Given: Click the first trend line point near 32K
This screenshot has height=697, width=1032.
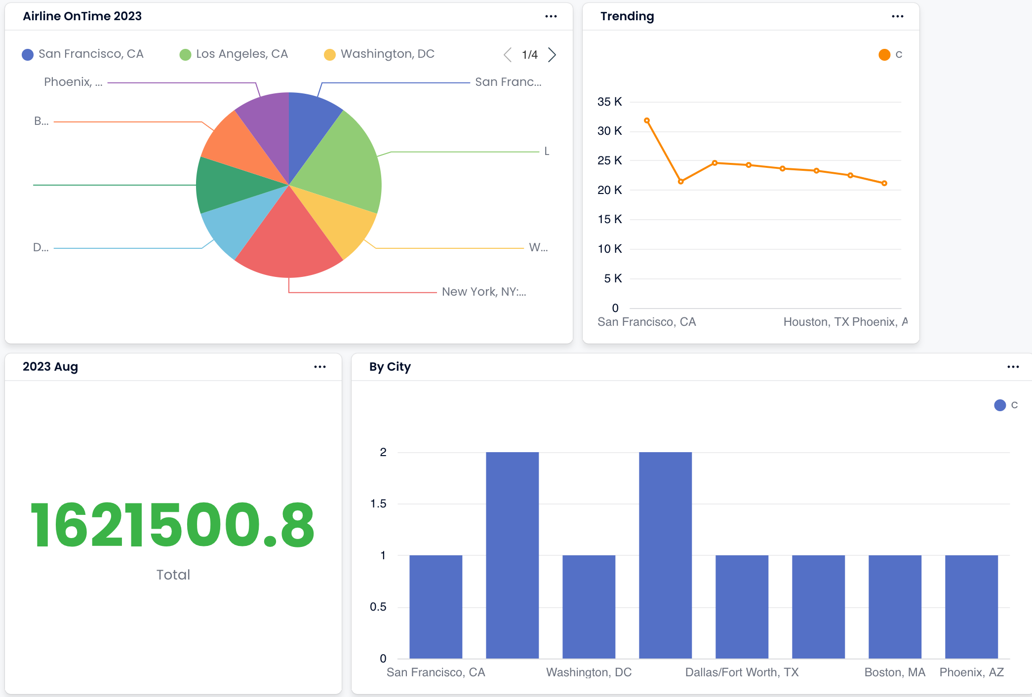Looking at the screenshot, I should [x=647, y=120].
